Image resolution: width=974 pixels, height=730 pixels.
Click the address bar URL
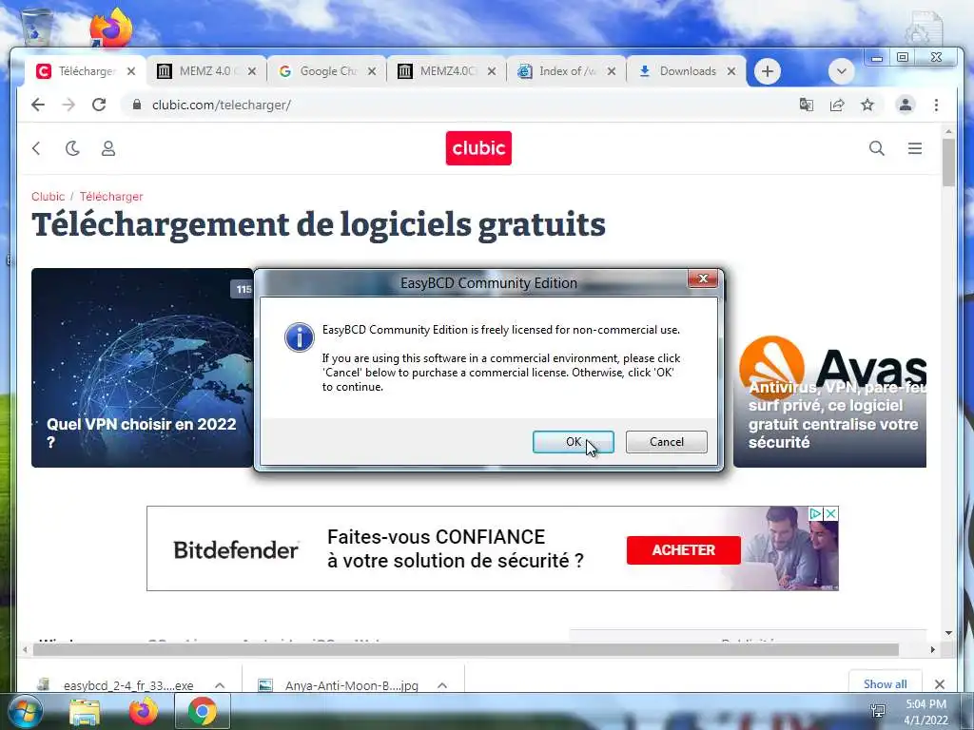(x=221, y=105)
